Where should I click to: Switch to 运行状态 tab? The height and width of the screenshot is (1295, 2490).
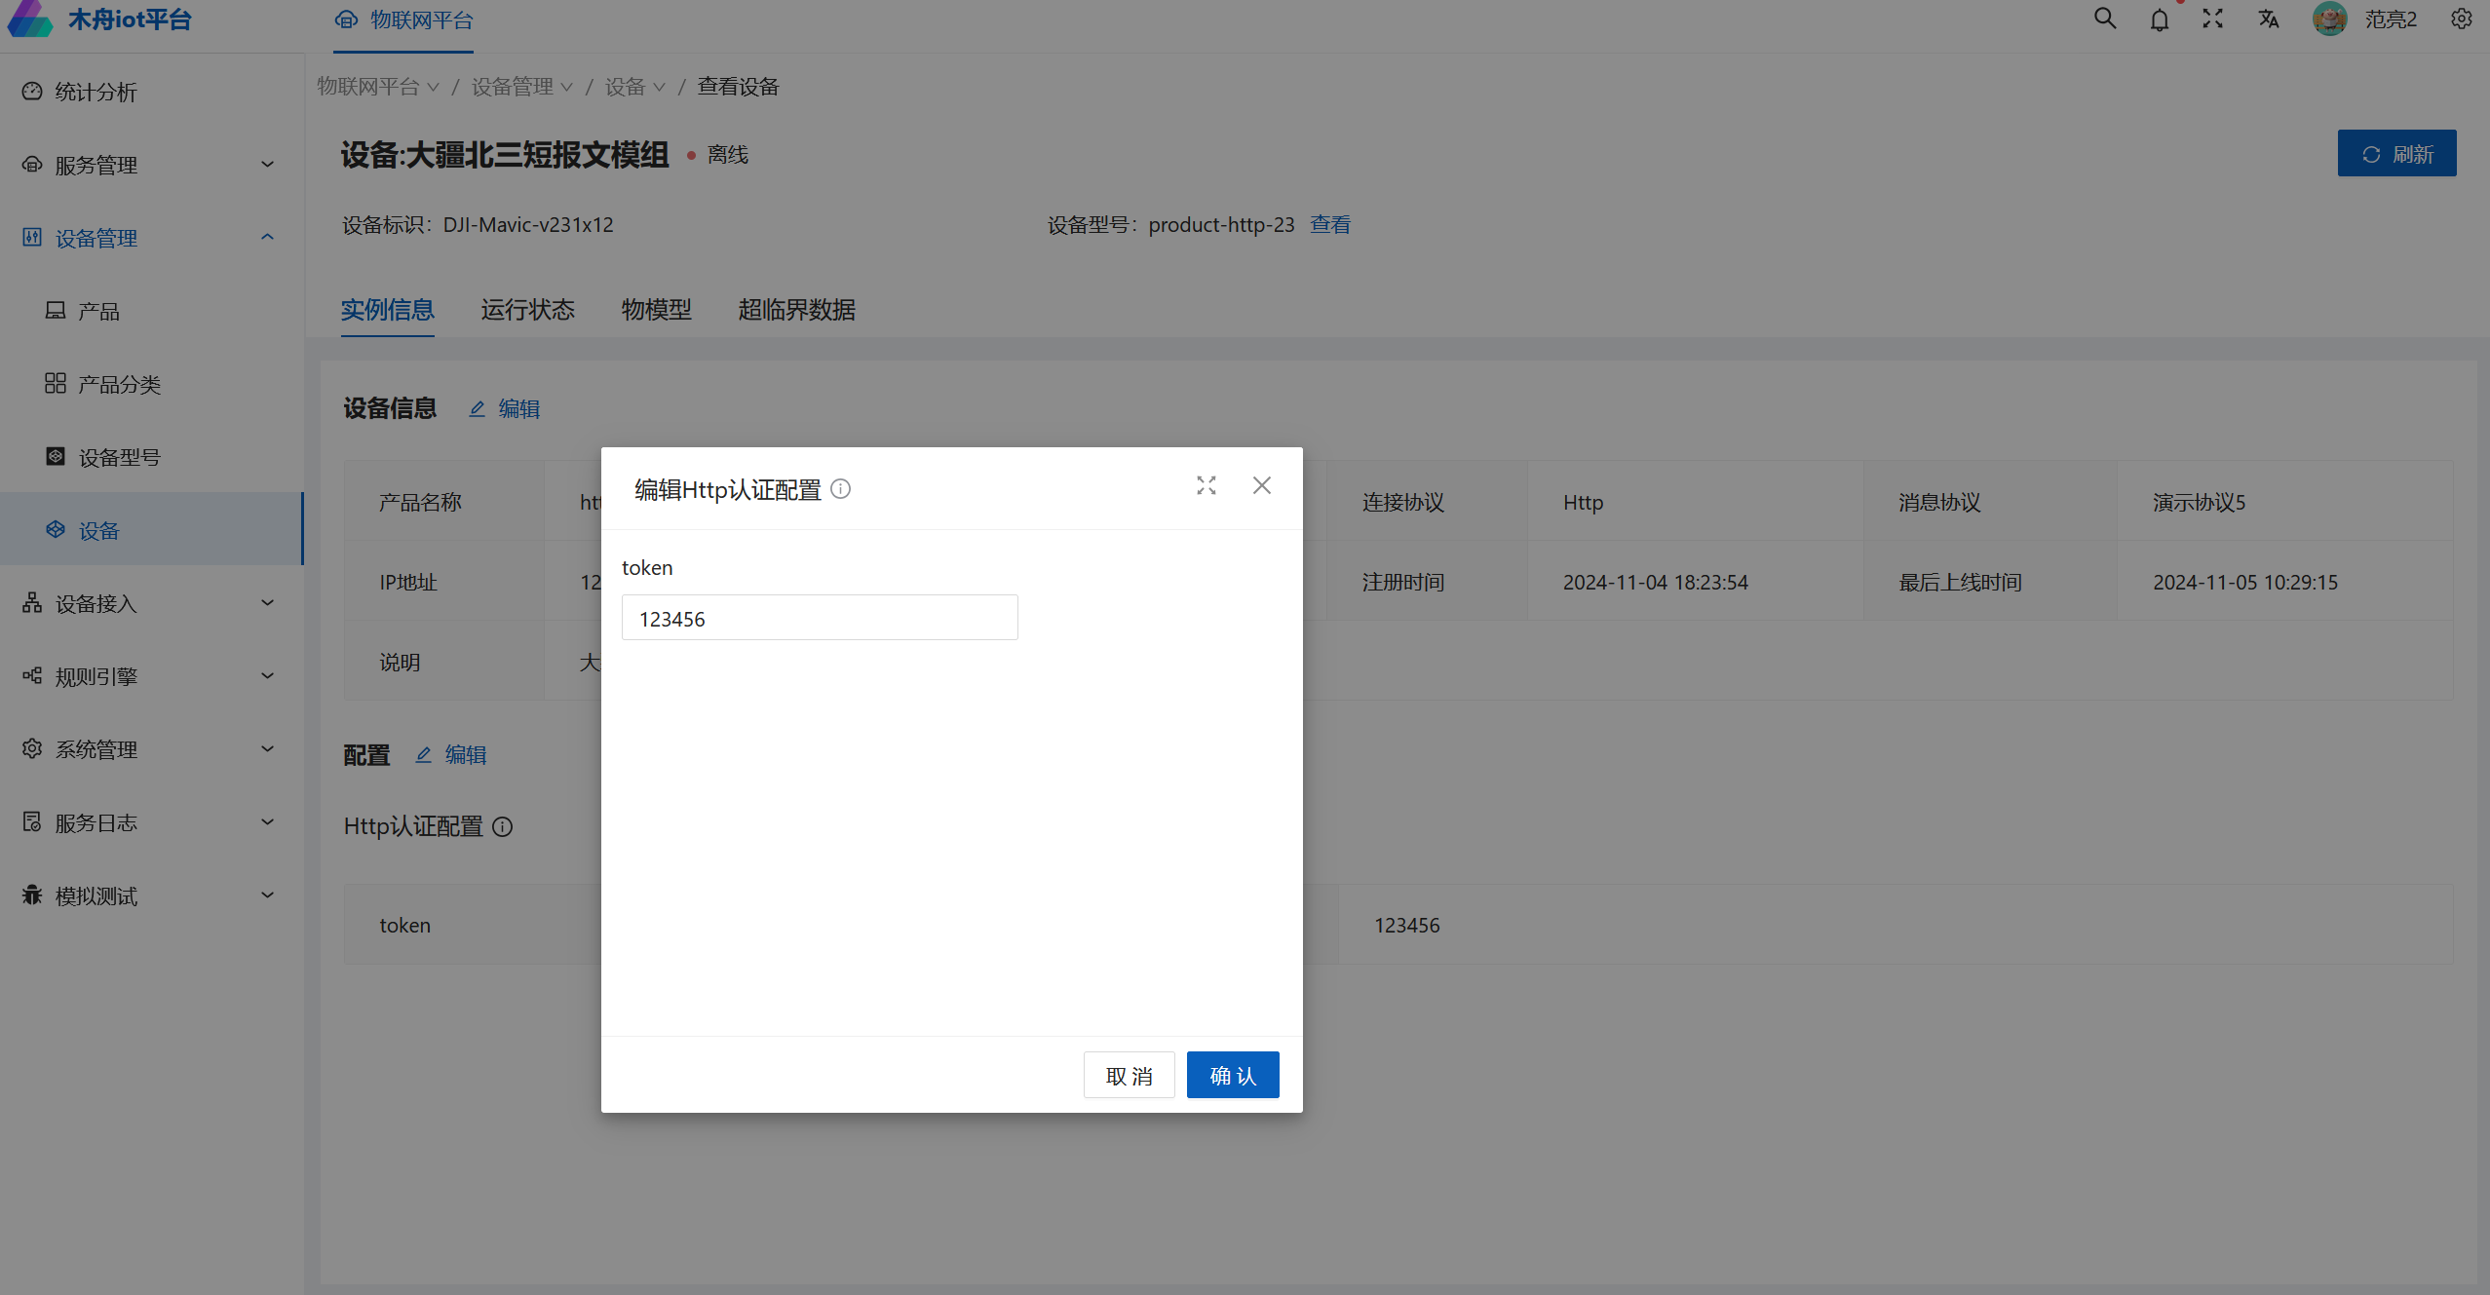(527, 310)
